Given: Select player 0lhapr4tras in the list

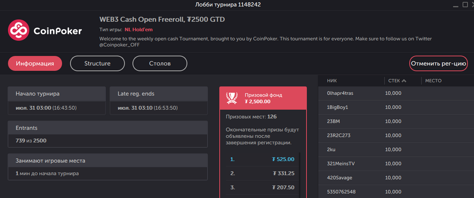Looking at the screenshot, I should [x=396, y=93].
